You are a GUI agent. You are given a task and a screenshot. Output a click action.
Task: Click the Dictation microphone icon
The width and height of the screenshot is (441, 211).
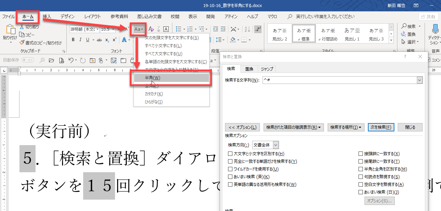click(435, 30)
